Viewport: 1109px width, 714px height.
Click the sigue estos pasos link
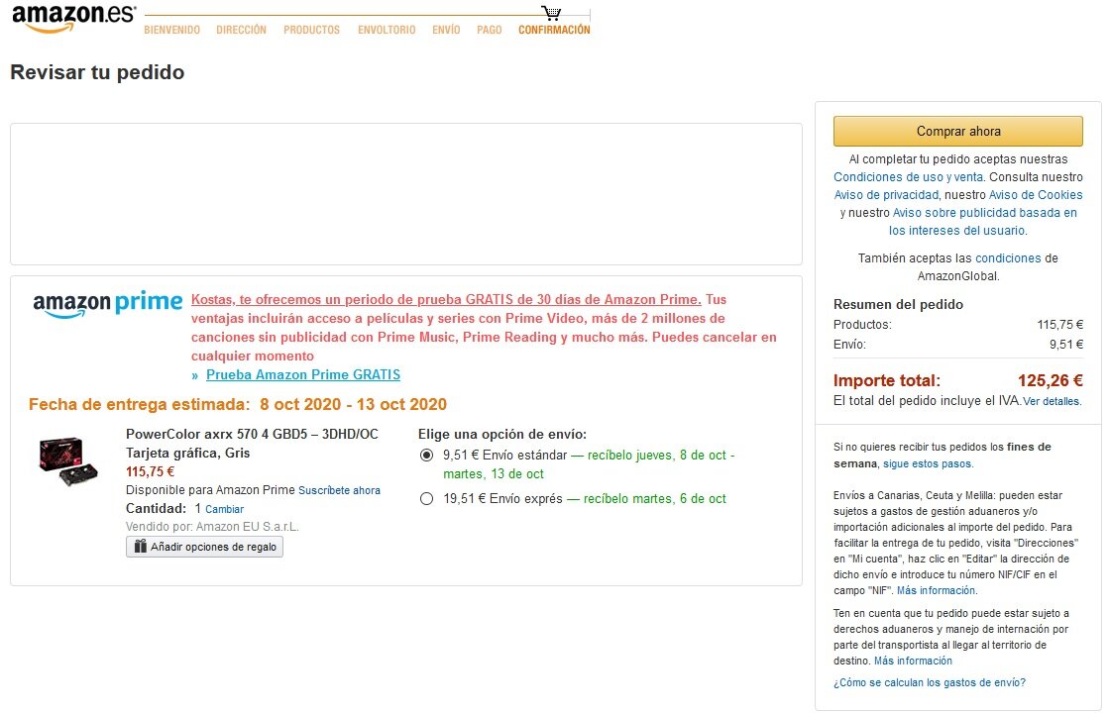(928, 464)
